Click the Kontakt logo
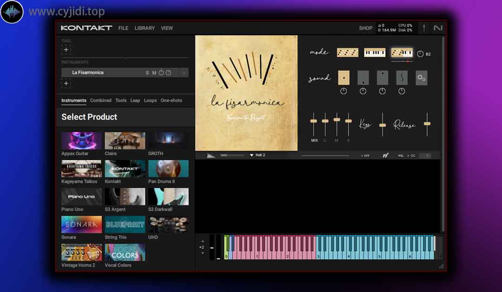The image size is (502, 292). pos(86,28)
